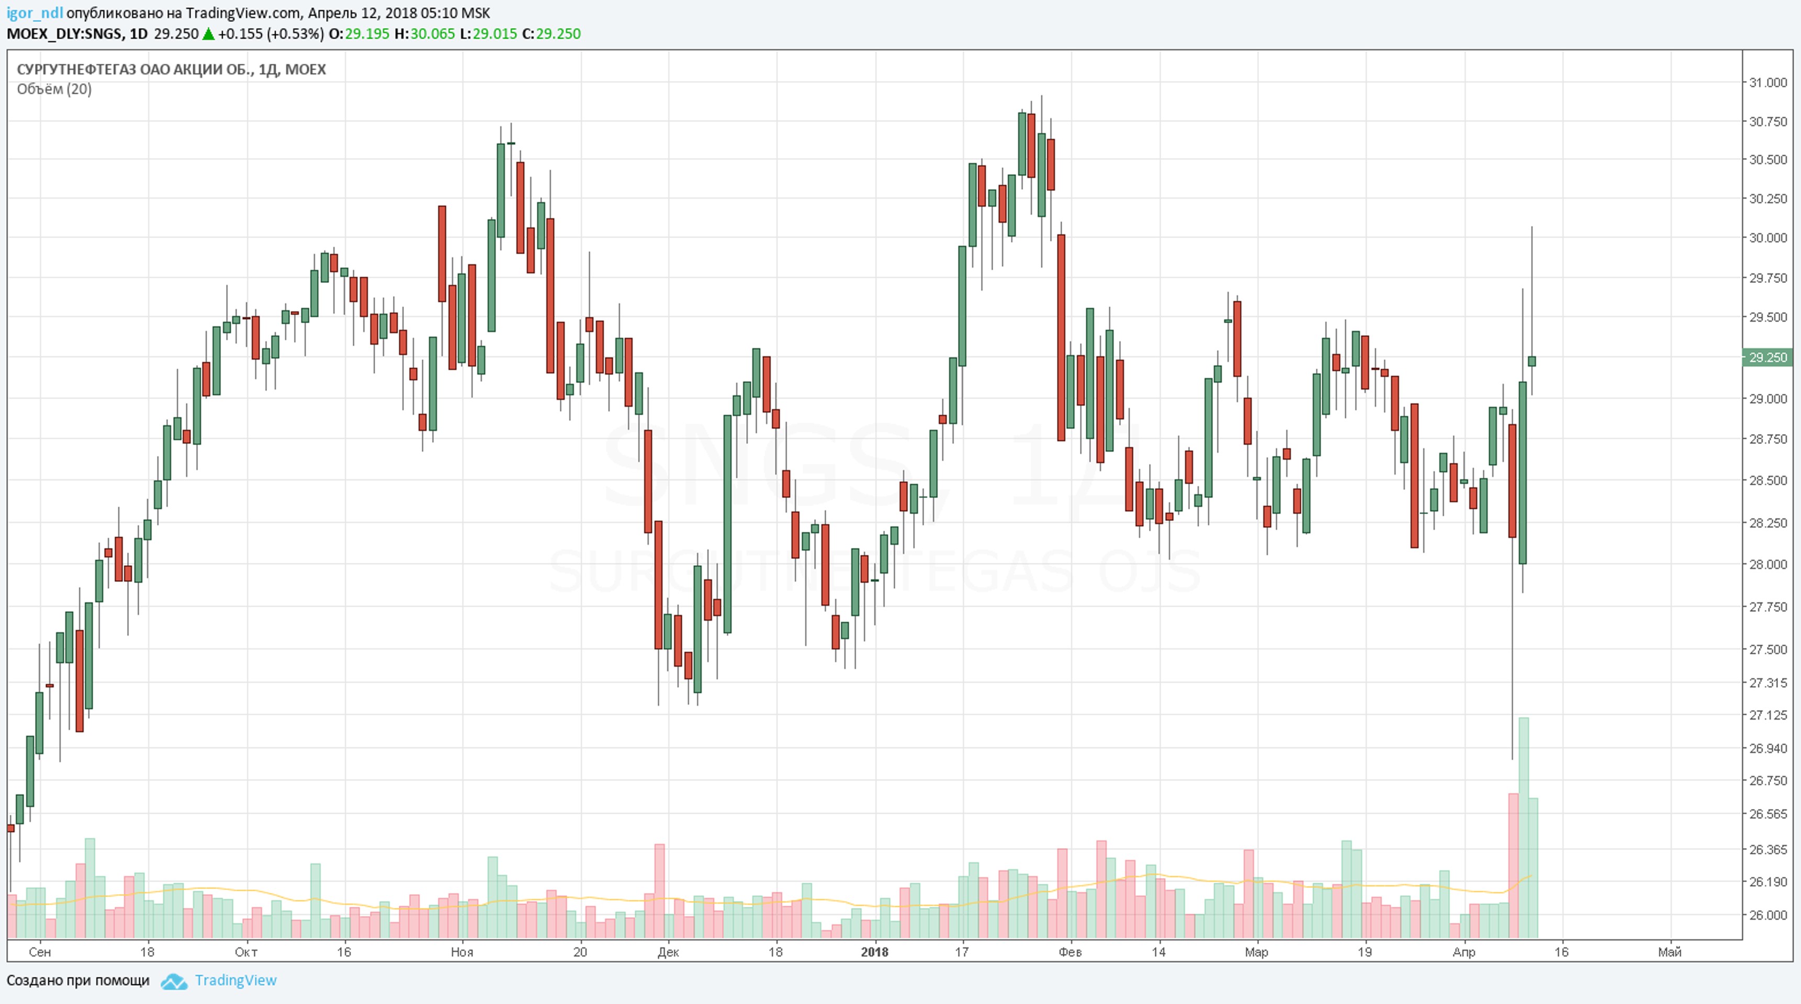The image size is (1801, 1004).
Task: Click the Сен month label on time axis
Action: (40, 952)
